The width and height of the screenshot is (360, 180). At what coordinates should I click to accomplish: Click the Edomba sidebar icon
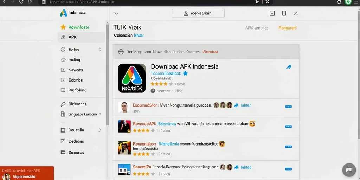click(63, 80)
